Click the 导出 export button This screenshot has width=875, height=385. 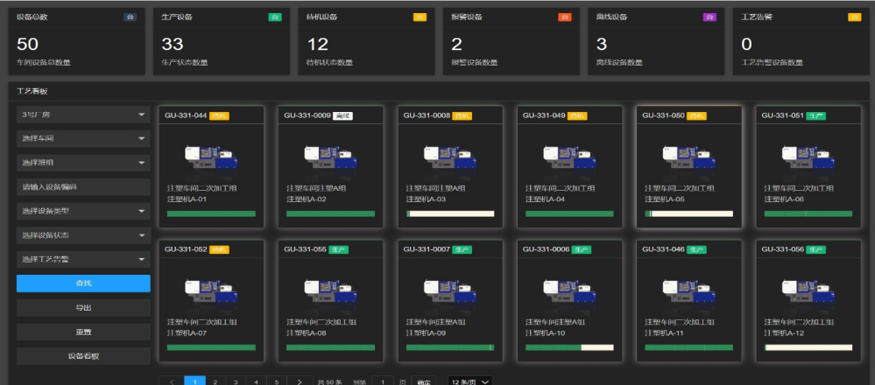(x=83, y=308)
